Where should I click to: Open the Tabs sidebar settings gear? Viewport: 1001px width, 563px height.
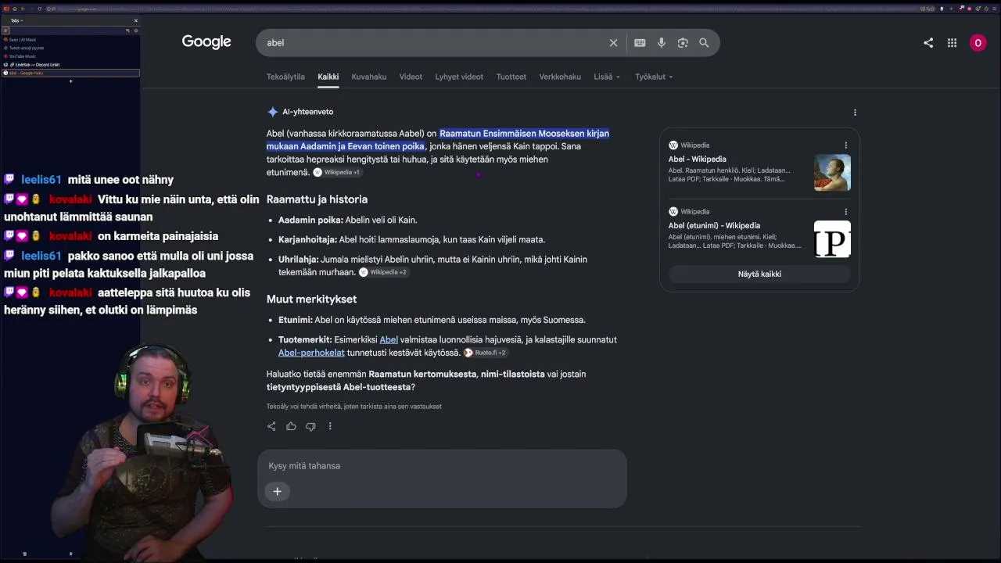(135, 30)
